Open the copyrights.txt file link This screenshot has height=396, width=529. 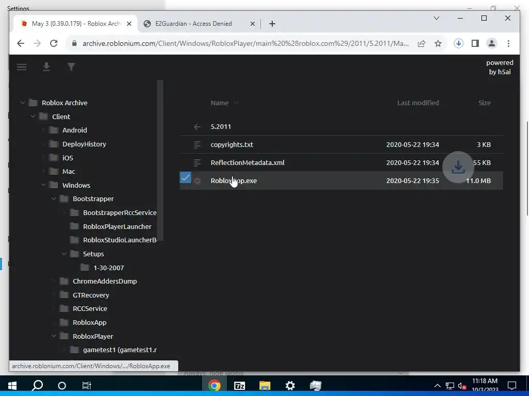(232, 144)
